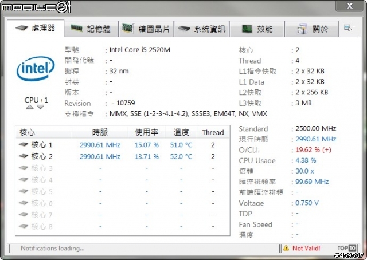367x260 pixels.
Task: Click the chip icon on 系統資訊 tab
Action: pyautogui.click(x=184, y=29)
